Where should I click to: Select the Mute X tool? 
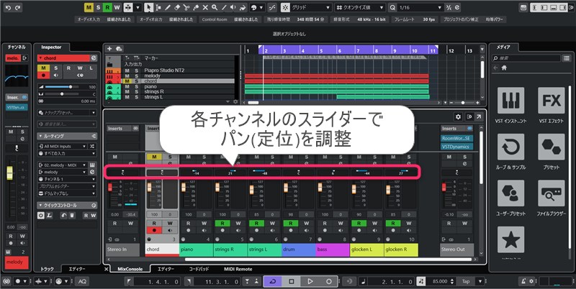205,7
